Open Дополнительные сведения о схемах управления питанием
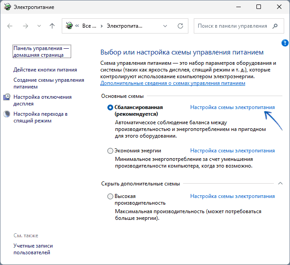Image resolution: width=290 pixels, height=265 pixels. pos(173,83)
